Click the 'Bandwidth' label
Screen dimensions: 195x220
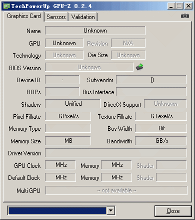point(119,141)
